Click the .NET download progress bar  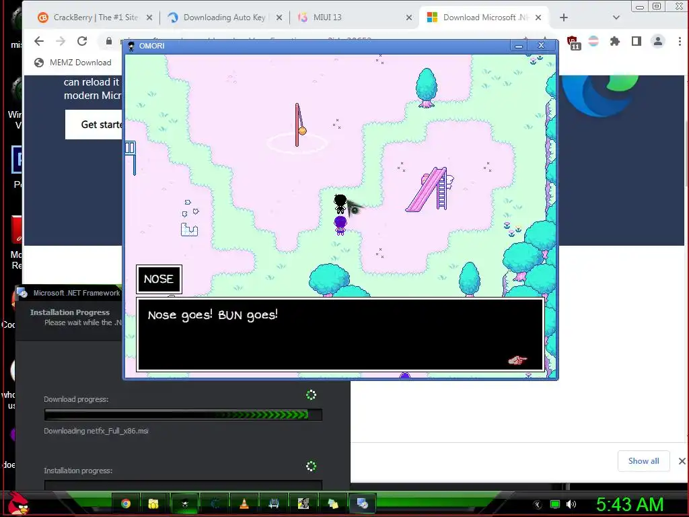coord(183,415)
